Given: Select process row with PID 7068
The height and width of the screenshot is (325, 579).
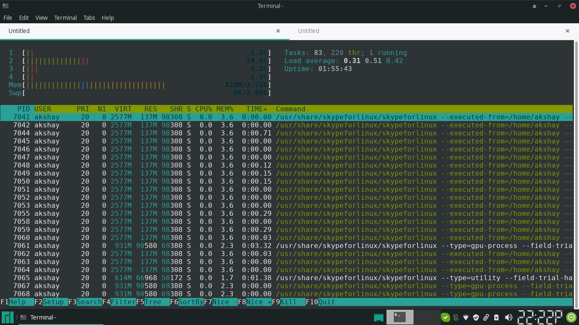Looking at the screenshot, I should 287,294.
